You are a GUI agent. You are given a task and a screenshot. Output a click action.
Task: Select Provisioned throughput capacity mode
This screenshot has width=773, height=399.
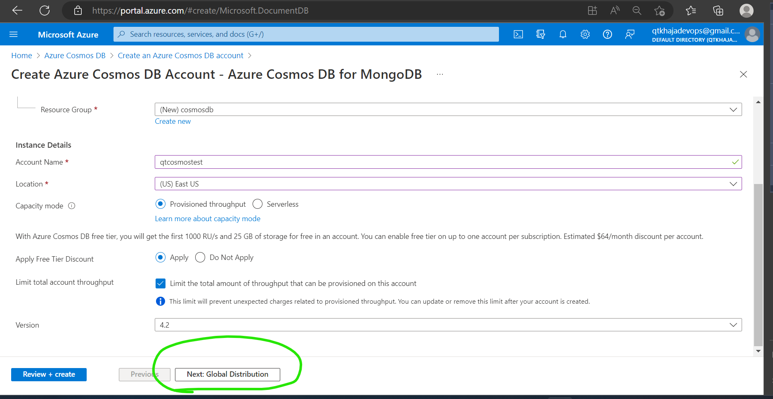click(x=161, y=204)
